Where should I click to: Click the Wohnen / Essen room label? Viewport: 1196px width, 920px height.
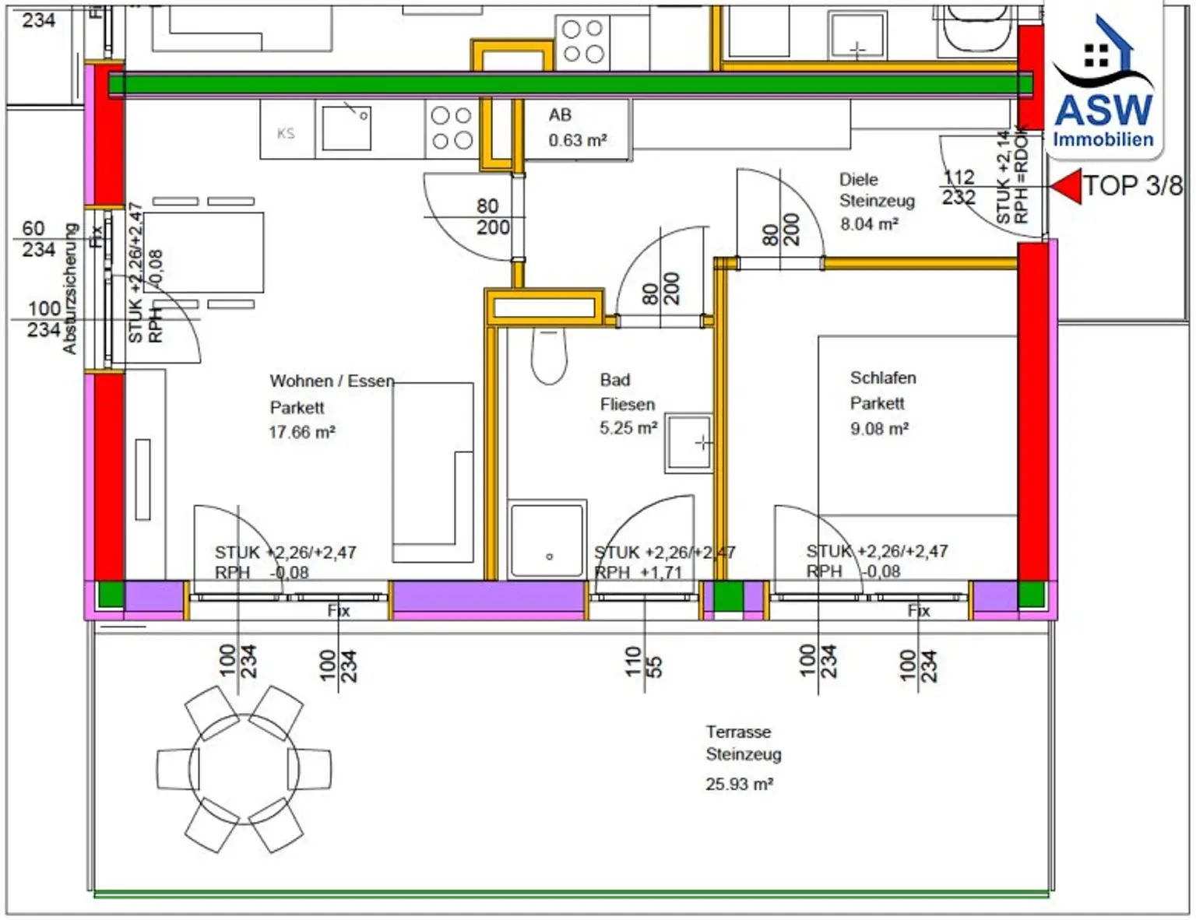click(332, 381)
